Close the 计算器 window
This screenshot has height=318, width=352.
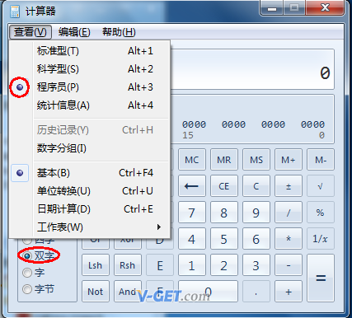click(x=325, y=7)
